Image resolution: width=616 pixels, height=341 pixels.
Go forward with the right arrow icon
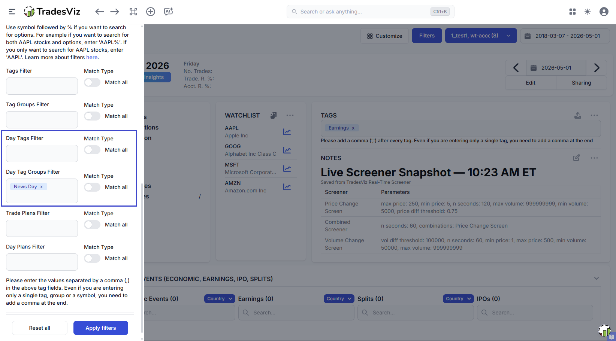[x=115, y=12]
